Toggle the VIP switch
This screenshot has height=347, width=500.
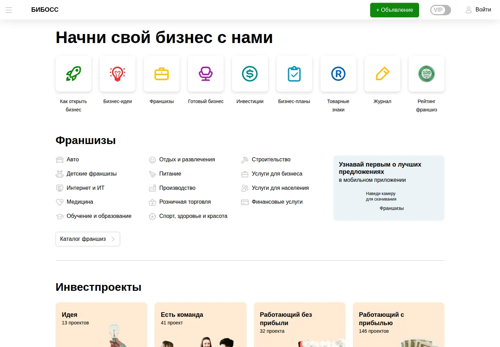(440, 10)
